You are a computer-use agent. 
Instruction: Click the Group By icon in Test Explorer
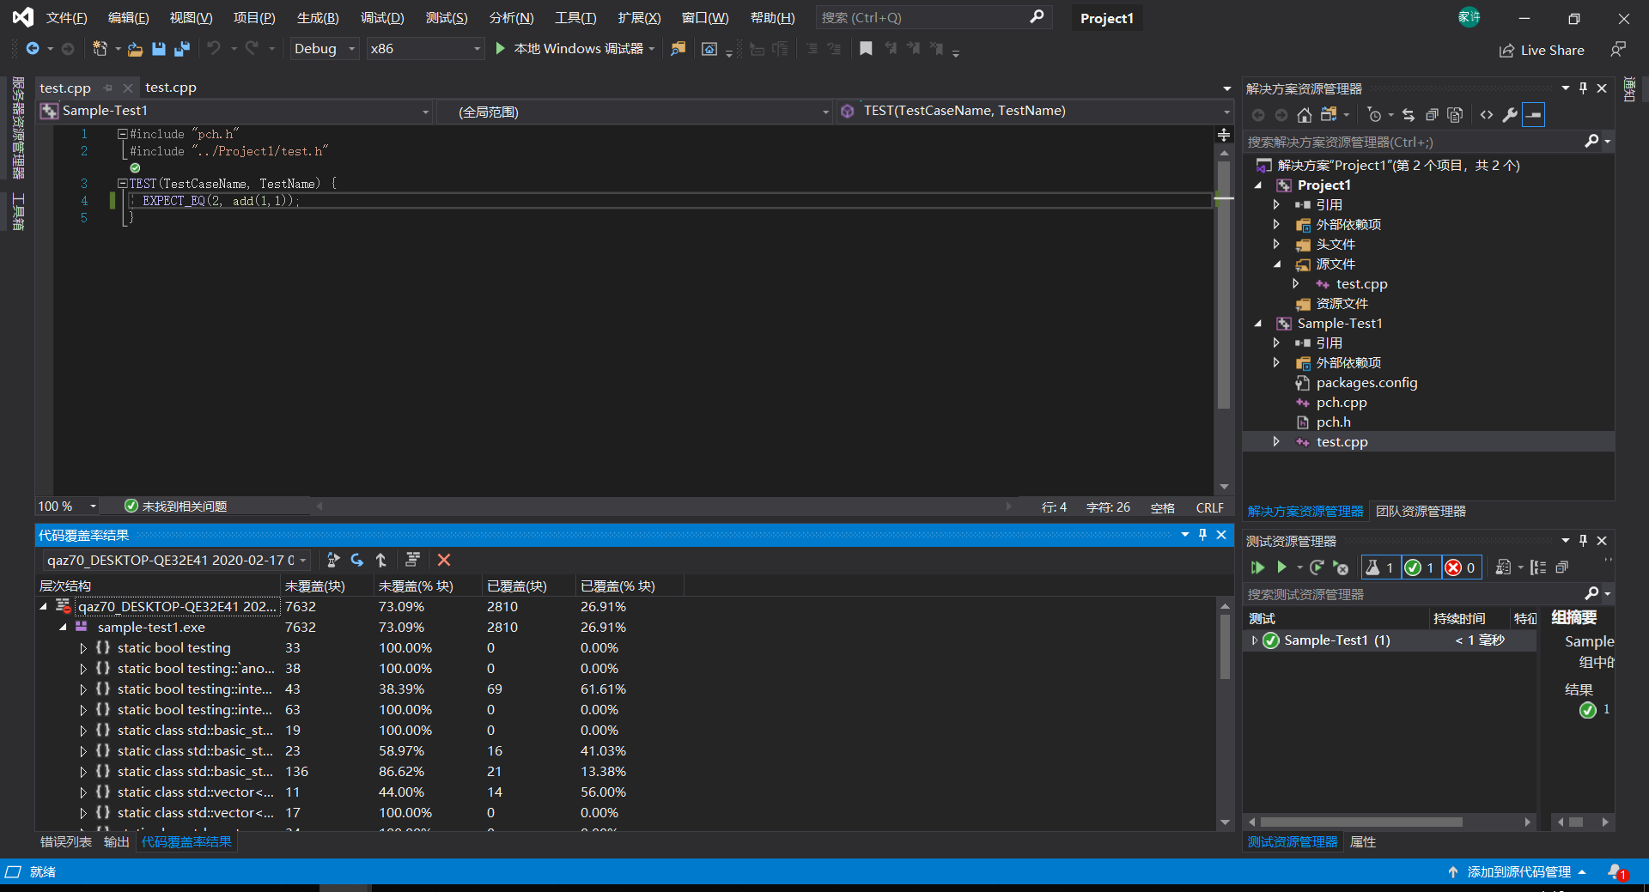click(1538, 567)
